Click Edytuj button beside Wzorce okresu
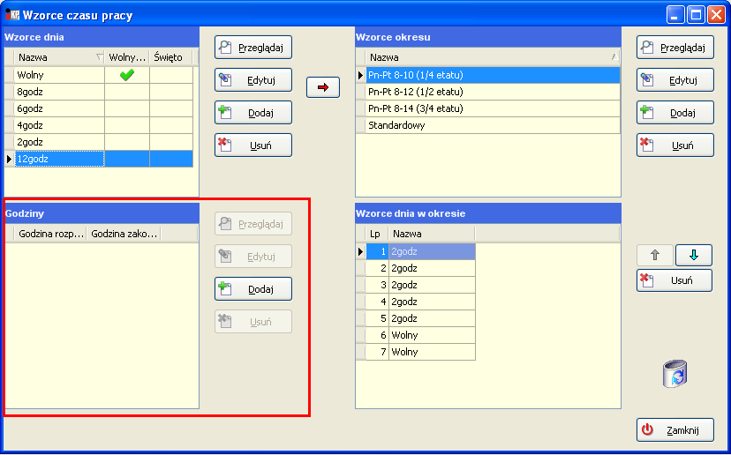Screen dimensions: 731x455 click(x=675, y=80)
